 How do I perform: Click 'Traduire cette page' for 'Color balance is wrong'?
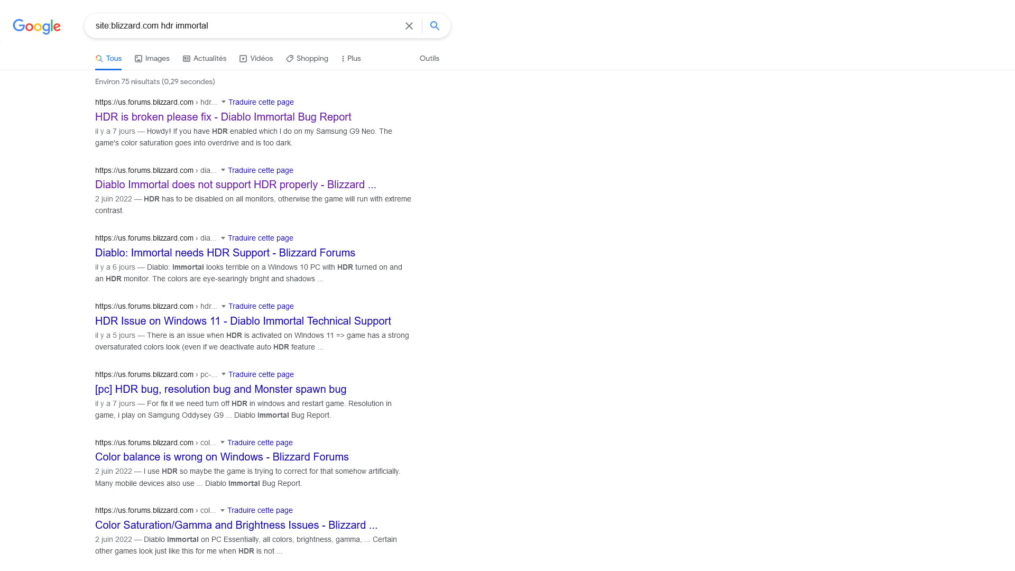point(260,443)
